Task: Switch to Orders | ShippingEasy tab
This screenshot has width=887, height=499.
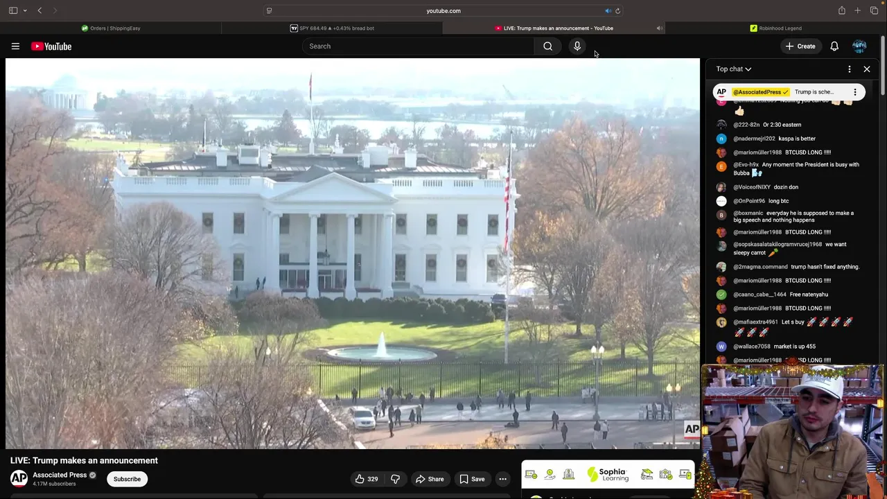Action: click(x=111, y=28)
